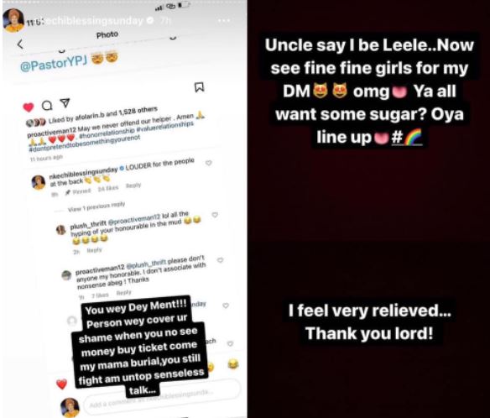Open the 'Liked by afolarin.b' likes list
490x418 pixels.
tap(103, 115)
